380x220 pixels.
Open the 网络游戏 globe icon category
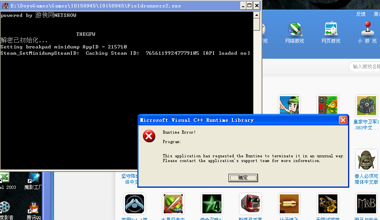(x=295, y=30)
